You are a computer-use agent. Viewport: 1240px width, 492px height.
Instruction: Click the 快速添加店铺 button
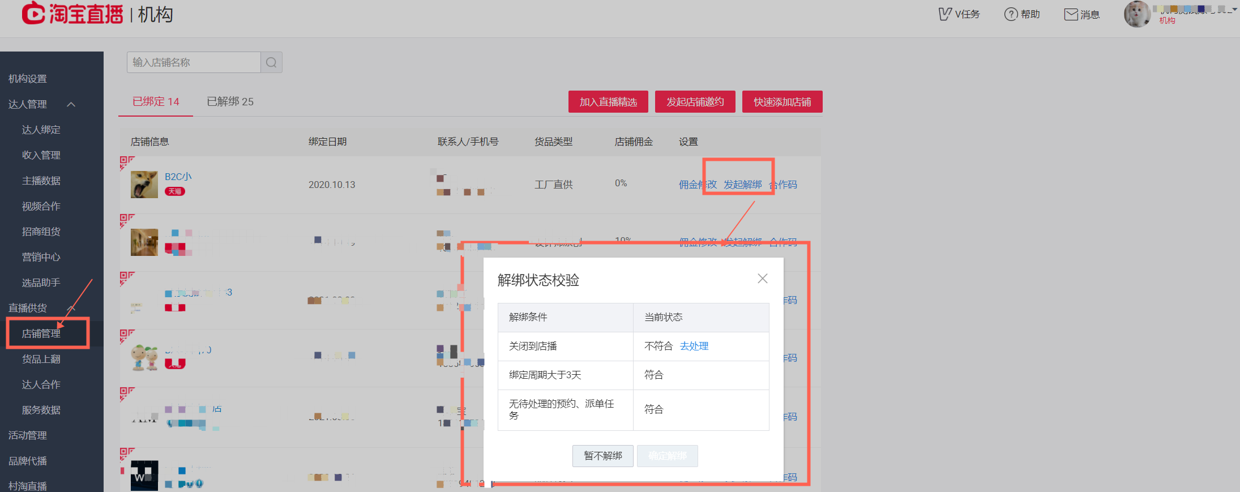click(x=782, y=102)
